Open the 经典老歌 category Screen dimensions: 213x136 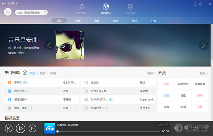200,84
